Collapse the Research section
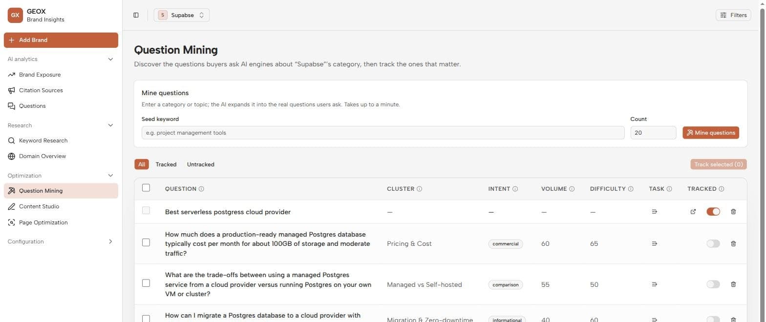 (x=110, y=125)
